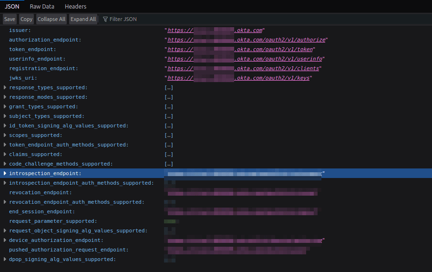Screen dimensions: 432x272
Task: Click Expand All button
Action: pos(83,19)
